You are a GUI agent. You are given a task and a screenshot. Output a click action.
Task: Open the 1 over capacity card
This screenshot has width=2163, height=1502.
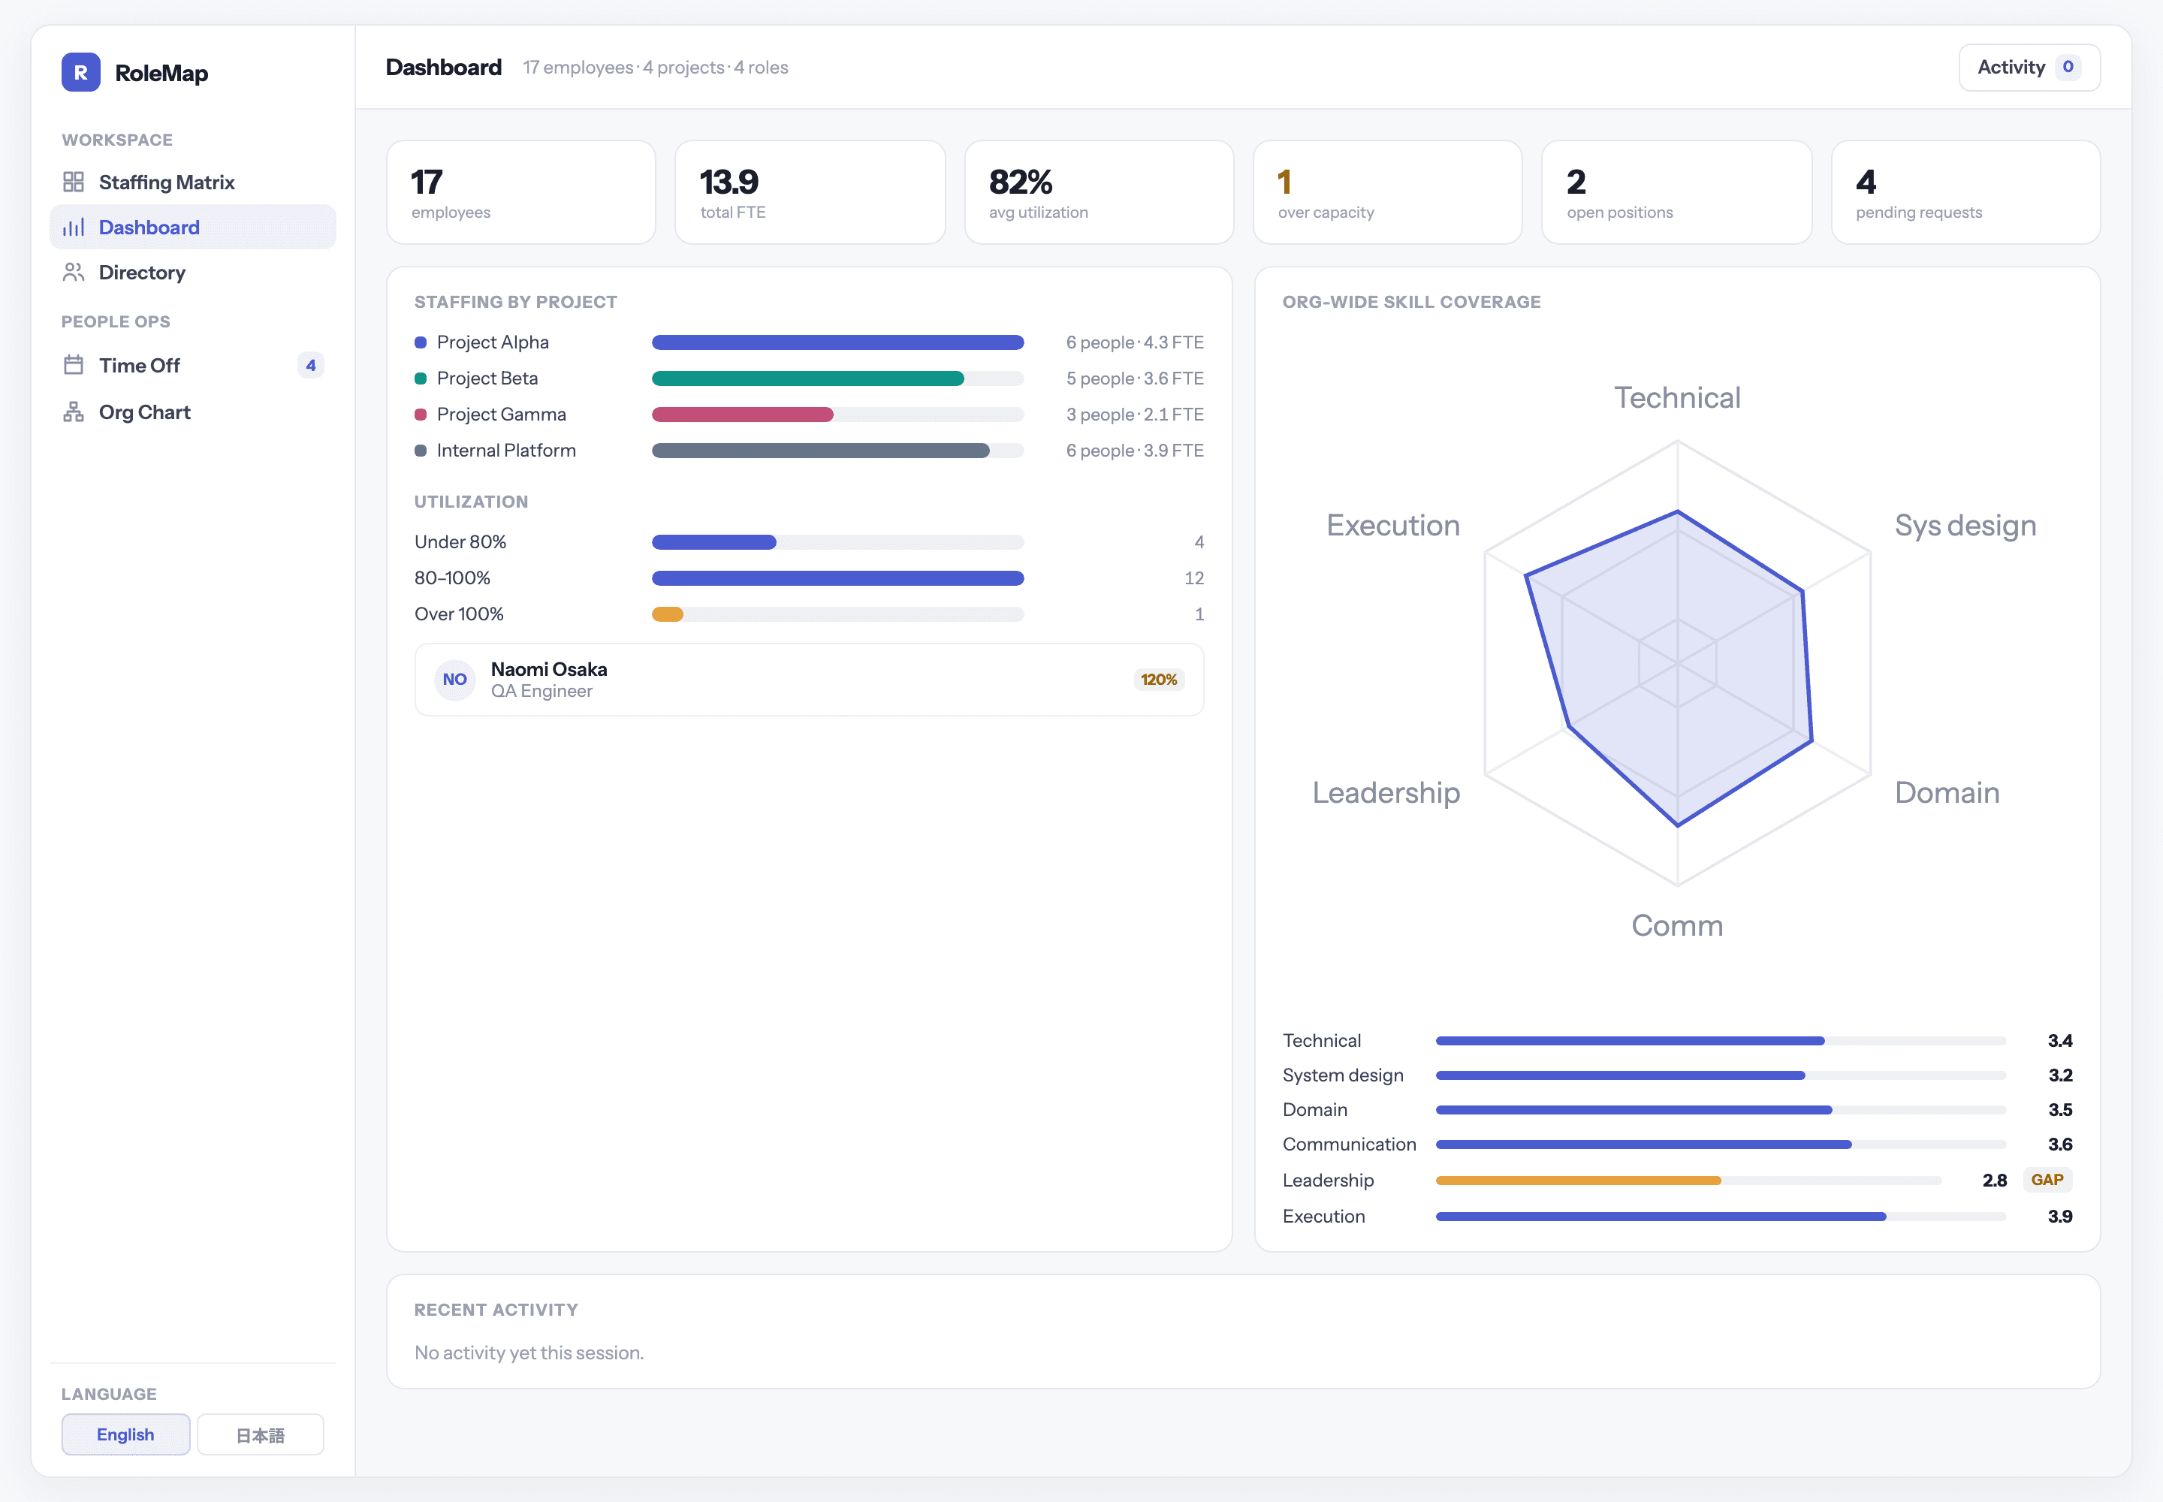coord(1387,192)
